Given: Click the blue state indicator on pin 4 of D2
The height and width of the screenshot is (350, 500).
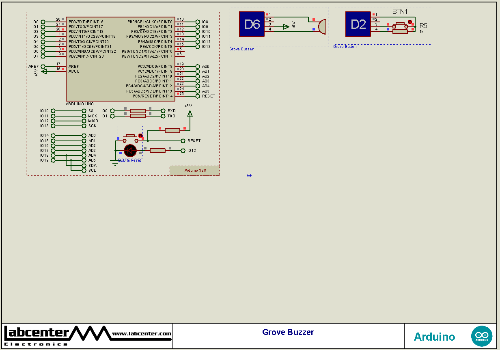Looking at the screenshot, I should point(388,28).
